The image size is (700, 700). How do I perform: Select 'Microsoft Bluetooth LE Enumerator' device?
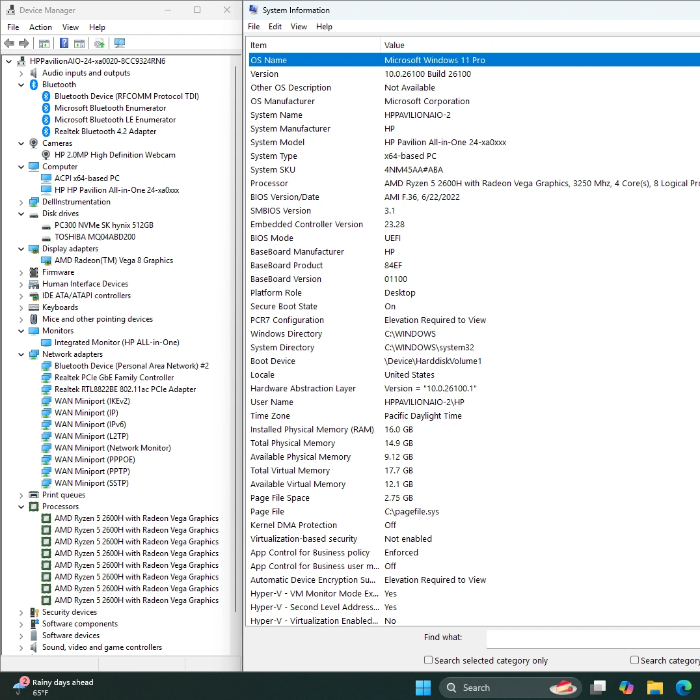tap(115, 120)
